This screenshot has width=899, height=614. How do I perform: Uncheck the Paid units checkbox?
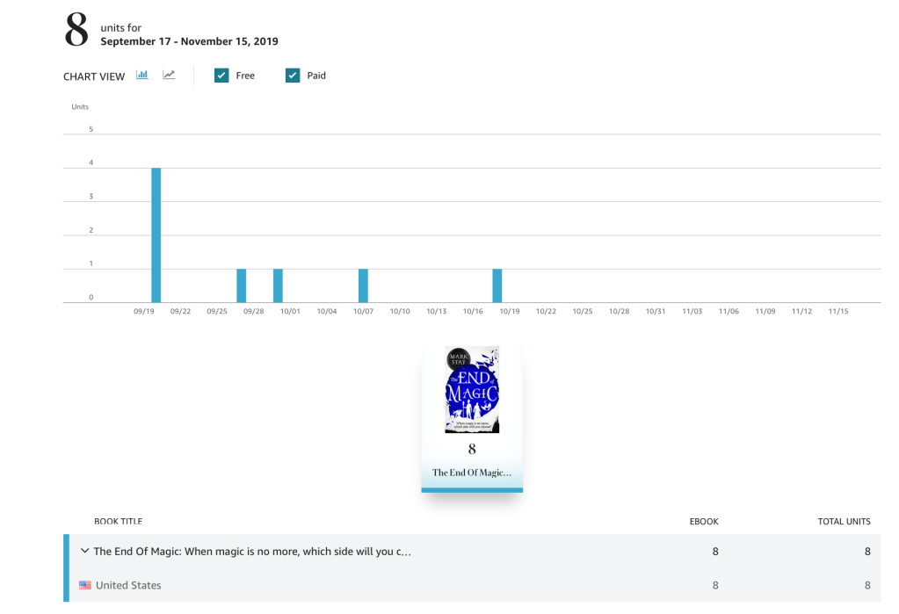click(293, 76)
